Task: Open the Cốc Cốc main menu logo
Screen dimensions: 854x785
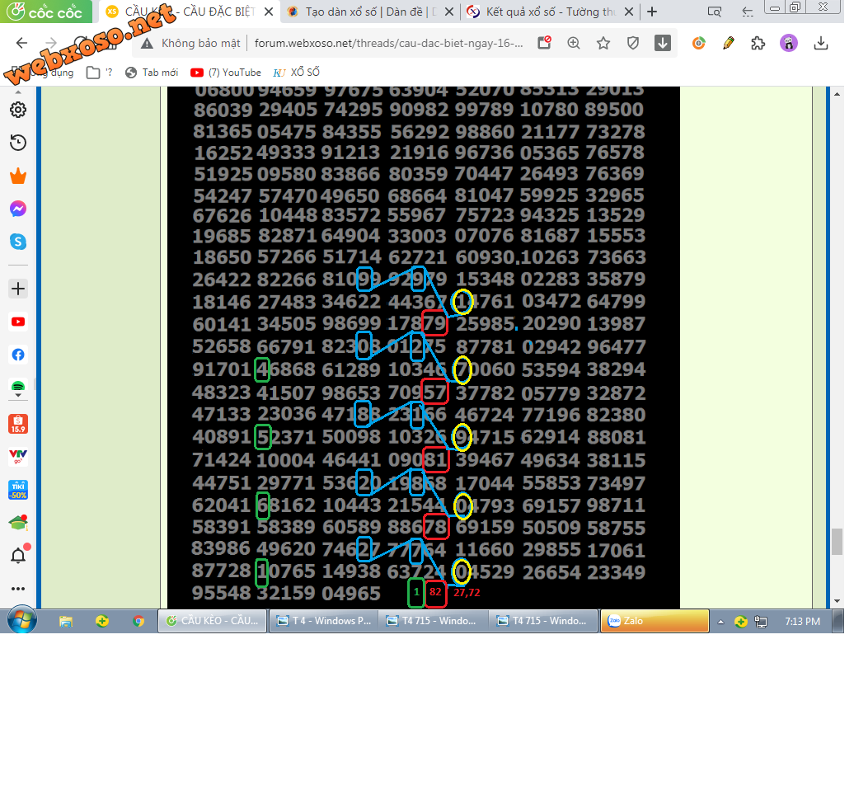Action: pyautogui.click(x=46, y=11)
